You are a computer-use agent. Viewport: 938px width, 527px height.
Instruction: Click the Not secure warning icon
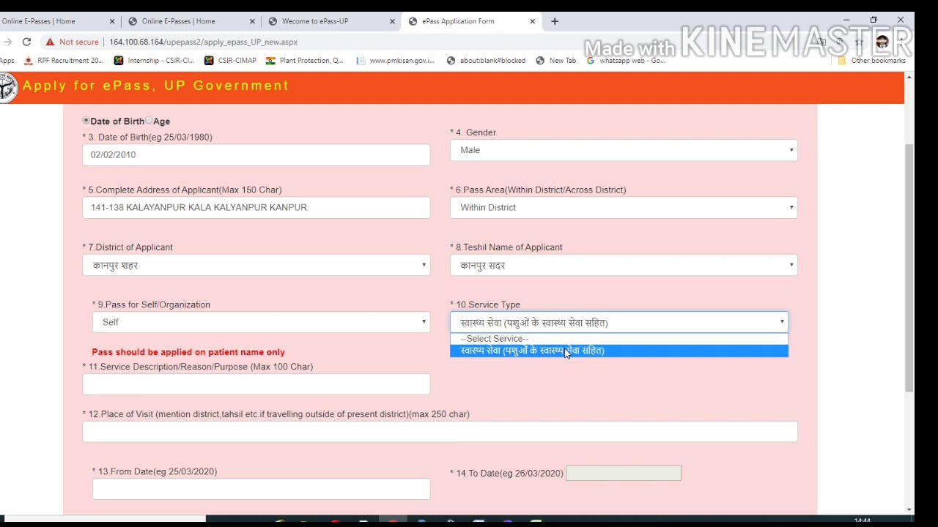pyautogui.click(x=50, y=42)
